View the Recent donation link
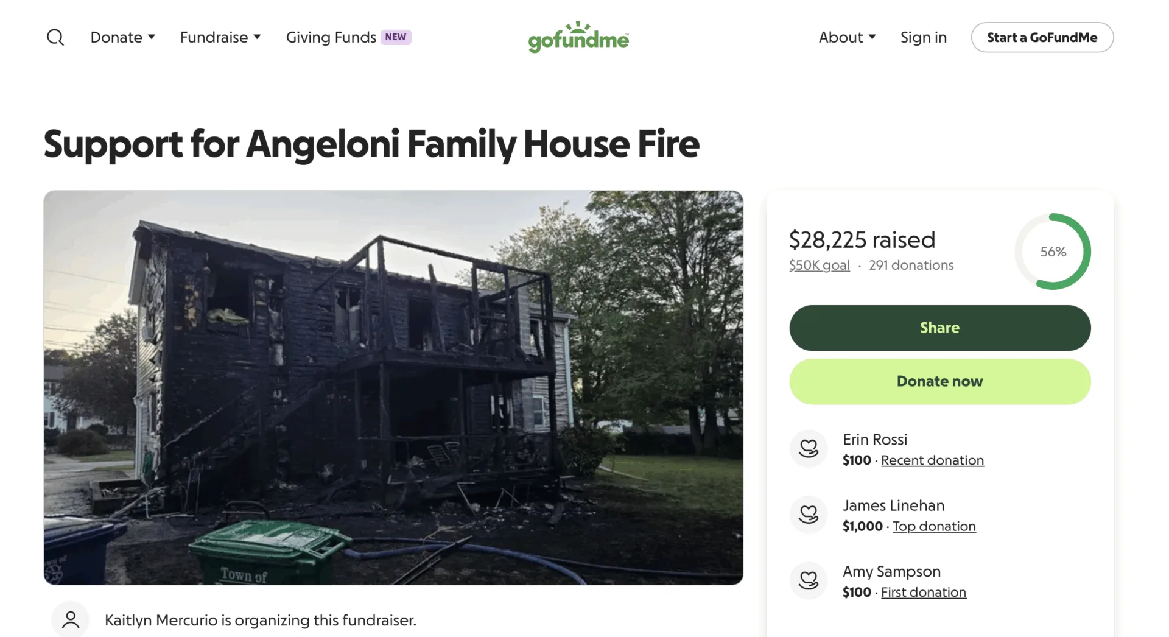The height and width of the screenshot is (637, 1169). coord(932,460)
